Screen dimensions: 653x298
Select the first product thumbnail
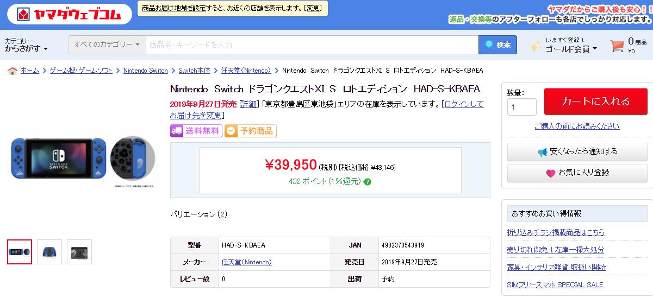click(x=20, y=252)
